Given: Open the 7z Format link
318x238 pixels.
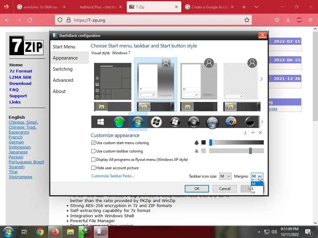Looking at the screenshot, I should pos(21,71).
